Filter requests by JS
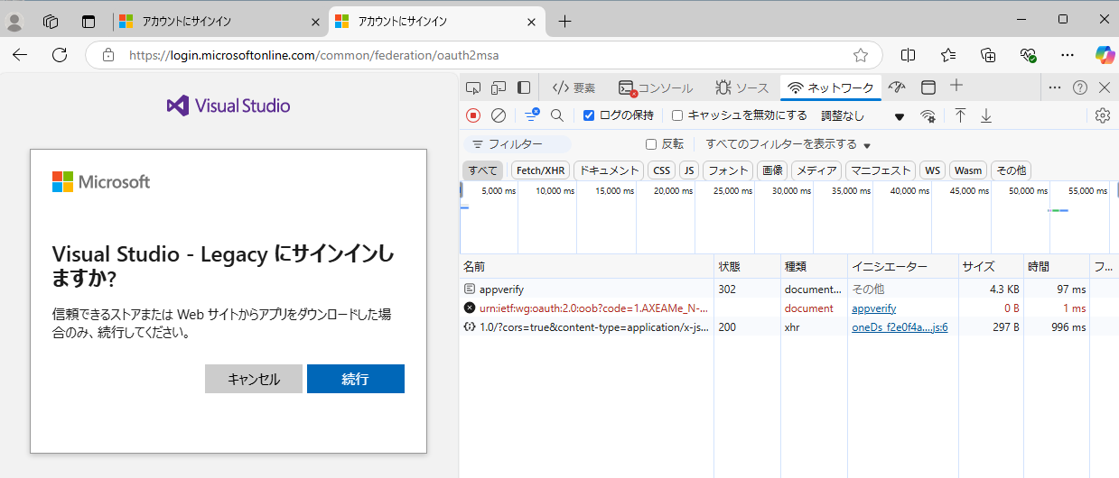This screenshot has height=478, width=1119. click(689, 170)
